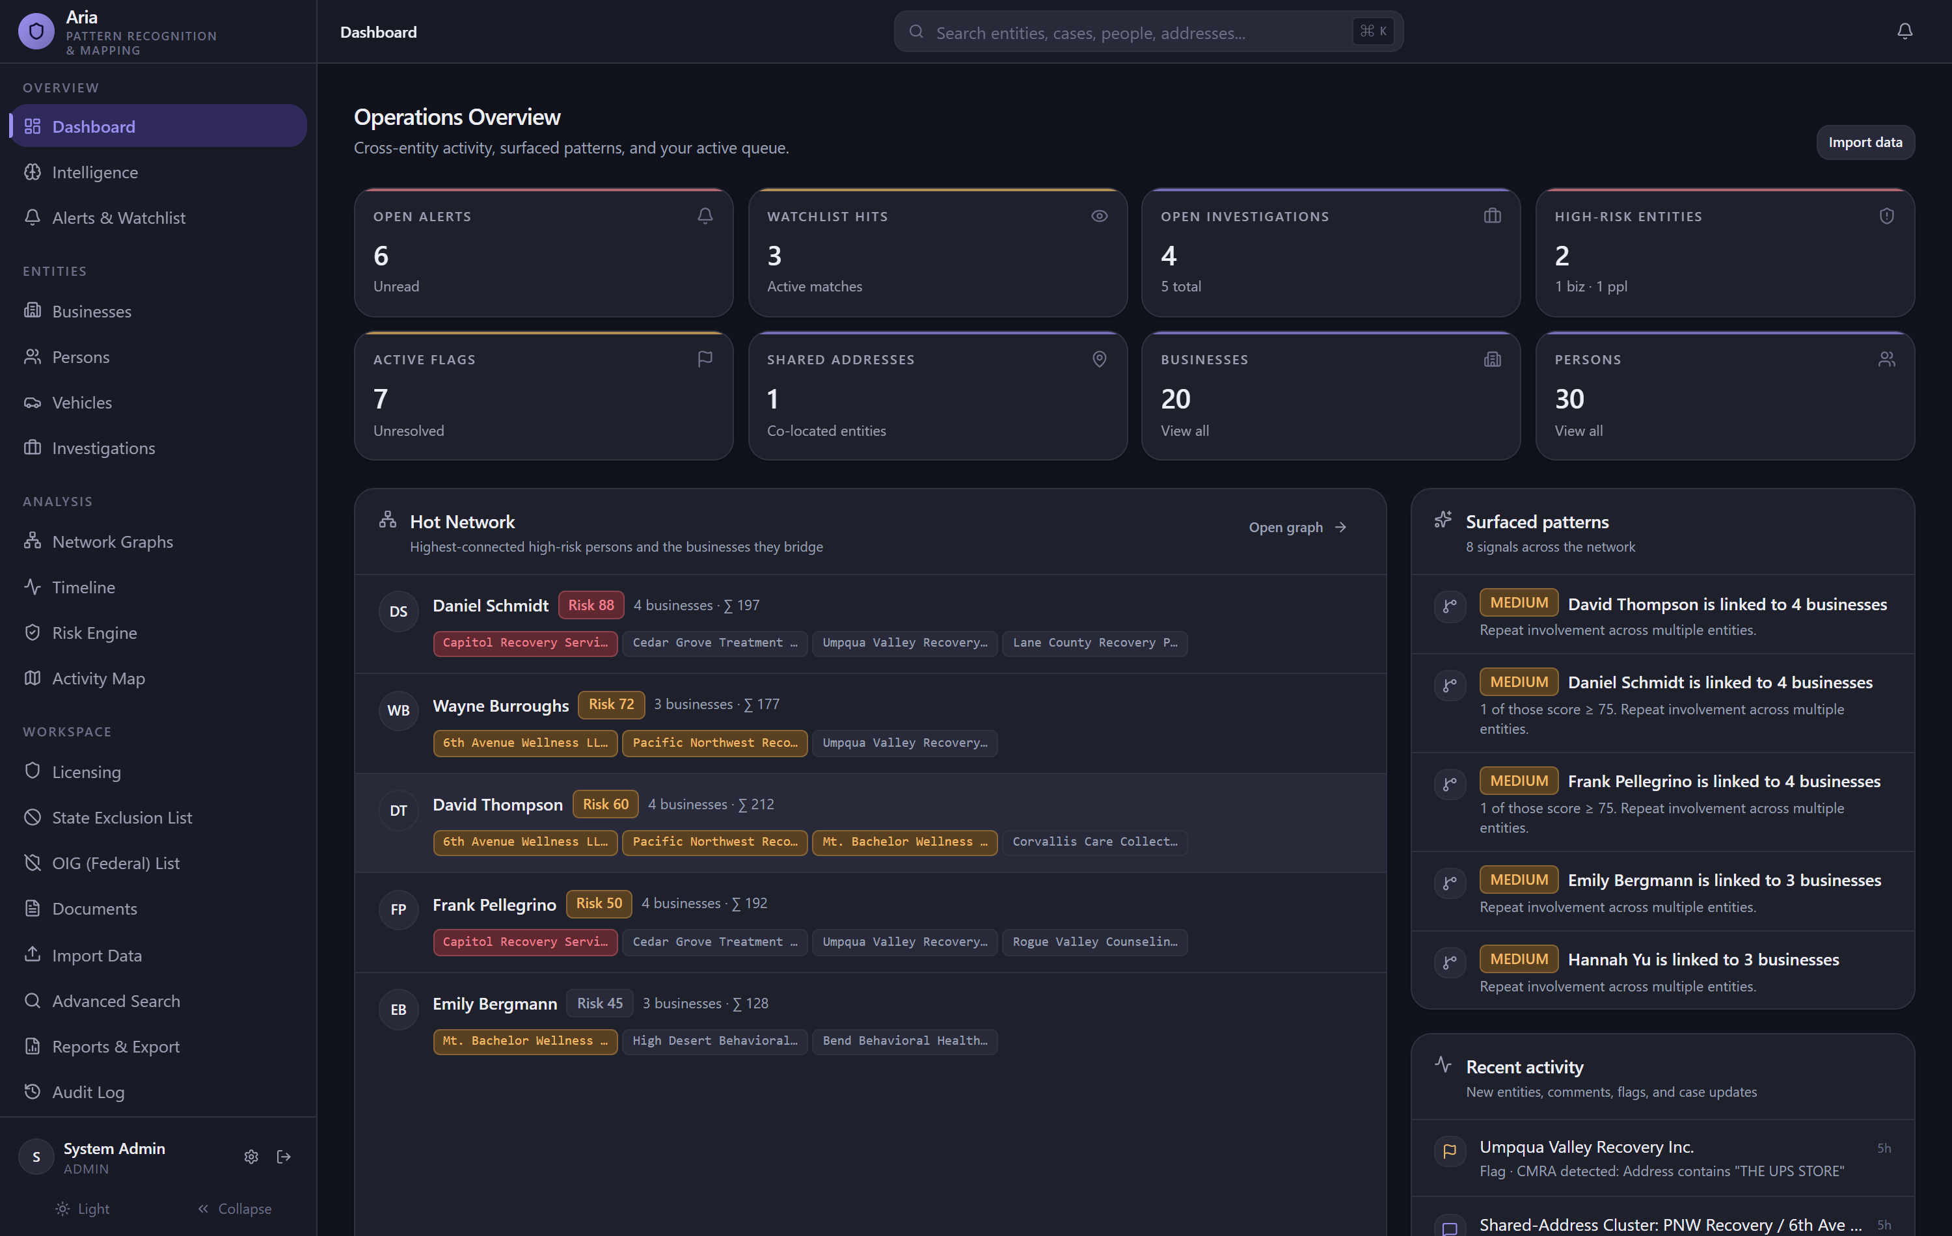
Task: Click shield icon on High-Risk Entities card
Action: (x=1886, y=215)
